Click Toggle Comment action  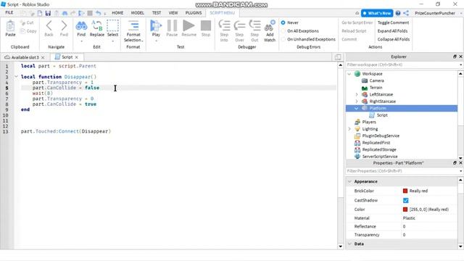pyautogui.click(x=393, y=22)
